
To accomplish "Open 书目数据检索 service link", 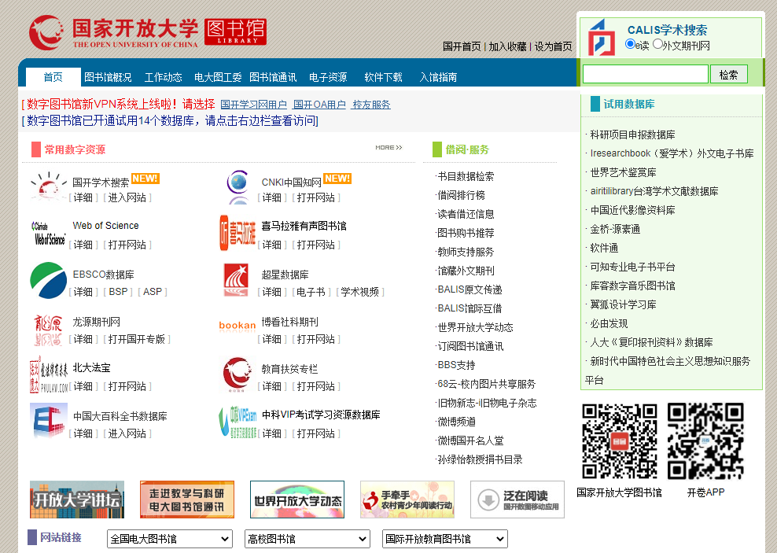I will [466, 176].
